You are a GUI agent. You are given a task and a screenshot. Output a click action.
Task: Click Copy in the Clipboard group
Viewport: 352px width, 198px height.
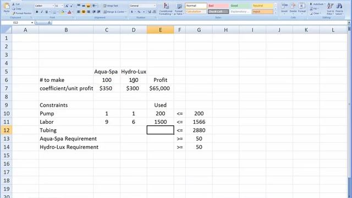click(x=16, y=9)
